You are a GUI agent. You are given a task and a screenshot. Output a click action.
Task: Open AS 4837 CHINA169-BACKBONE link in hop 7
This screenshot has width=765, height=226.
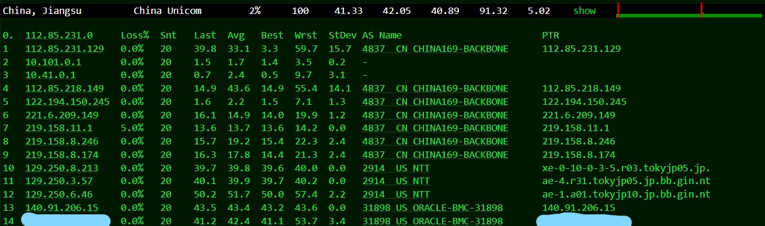[435, 128]
